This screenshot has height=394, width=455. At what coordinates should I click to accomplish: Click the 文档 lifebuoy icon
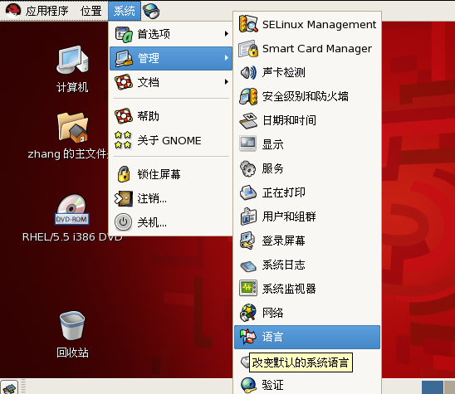tap(124, 82)
